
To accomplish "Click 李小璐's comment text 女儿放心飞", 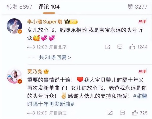I will (41, 30).
